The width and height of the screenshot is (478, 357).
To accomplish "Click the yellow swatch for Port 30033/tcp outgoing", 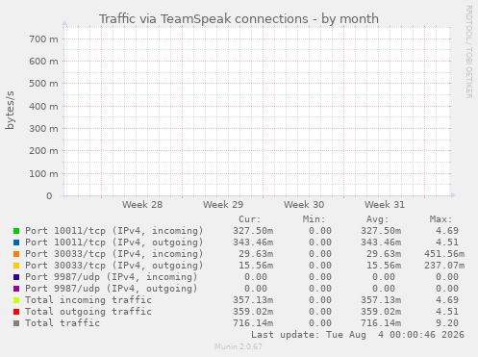I will tap(16, 266).
